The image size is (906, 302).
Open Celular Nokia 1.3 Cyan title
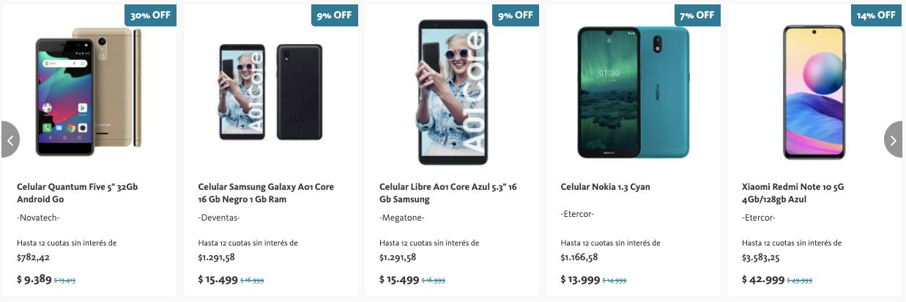[x=605, y=187]
